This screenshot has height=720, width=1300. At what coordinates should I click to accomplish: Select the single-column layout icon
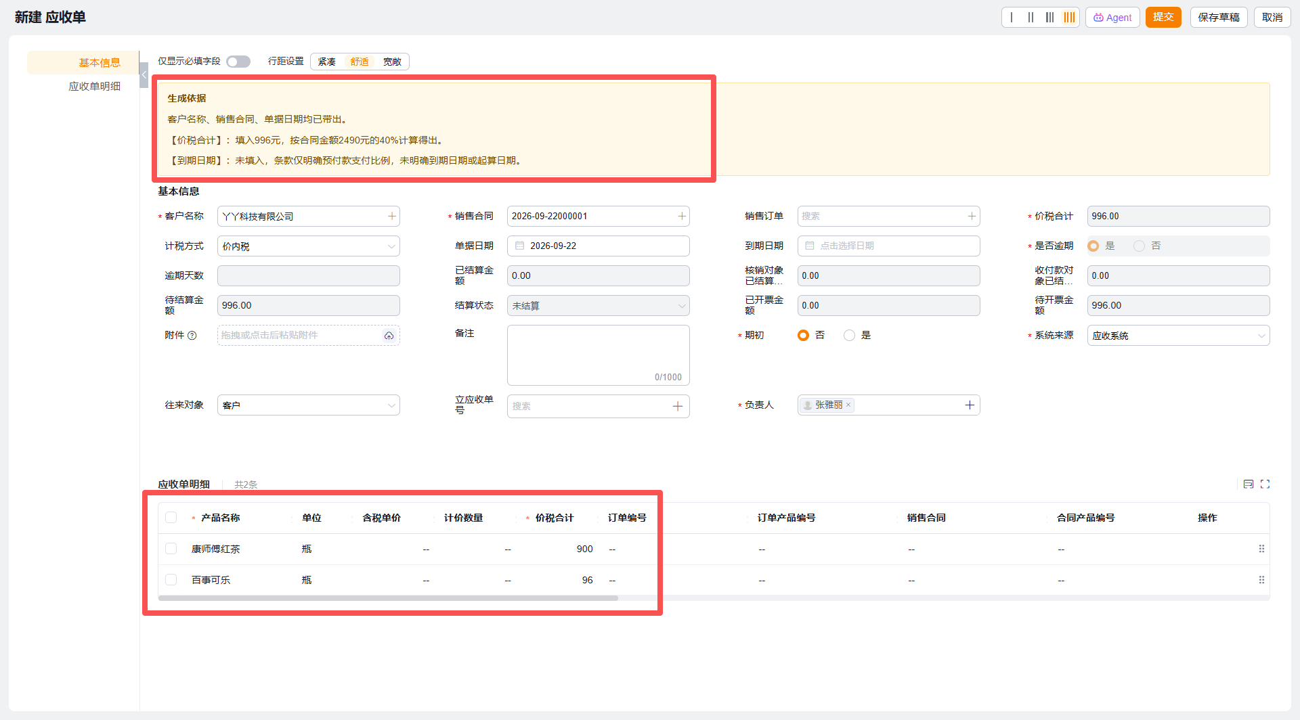click(1012, 18)
